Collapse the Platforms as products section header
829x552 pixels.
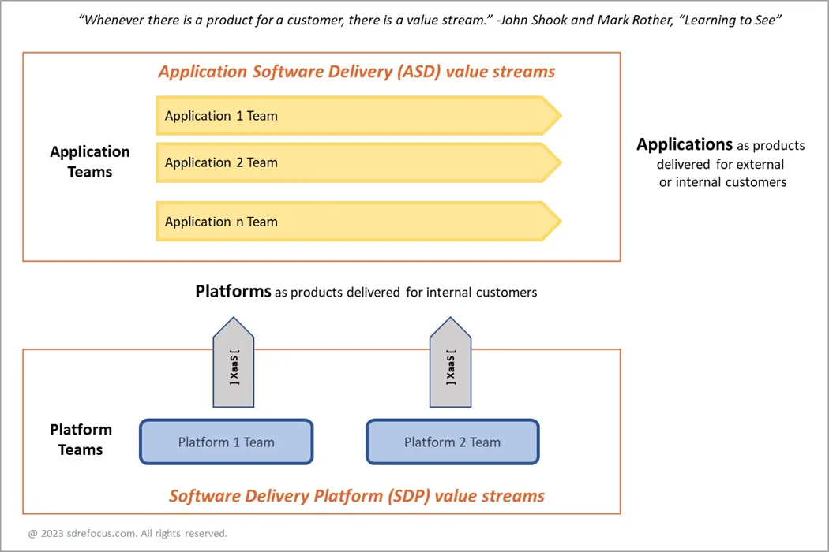[366, 292]
